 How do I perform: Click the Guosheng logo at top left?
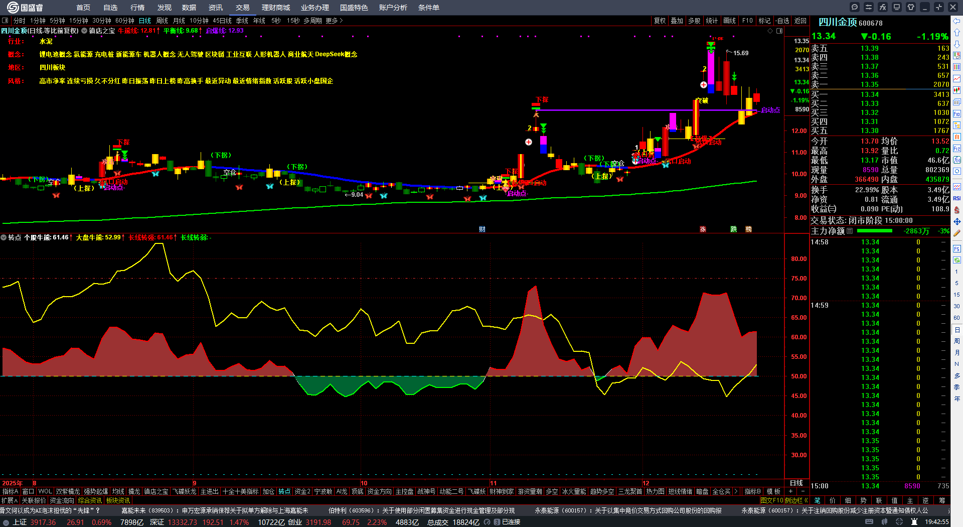[x=25, y=8]
